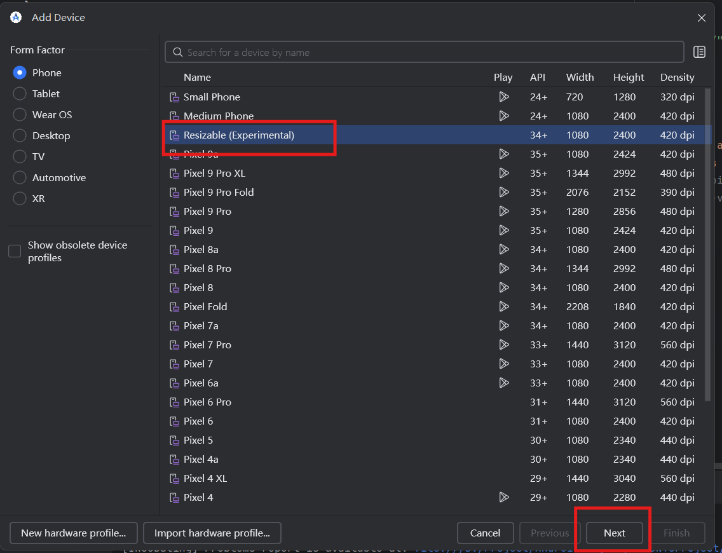Click device icon for Pixel 9 Pro XL

(174, 174)
